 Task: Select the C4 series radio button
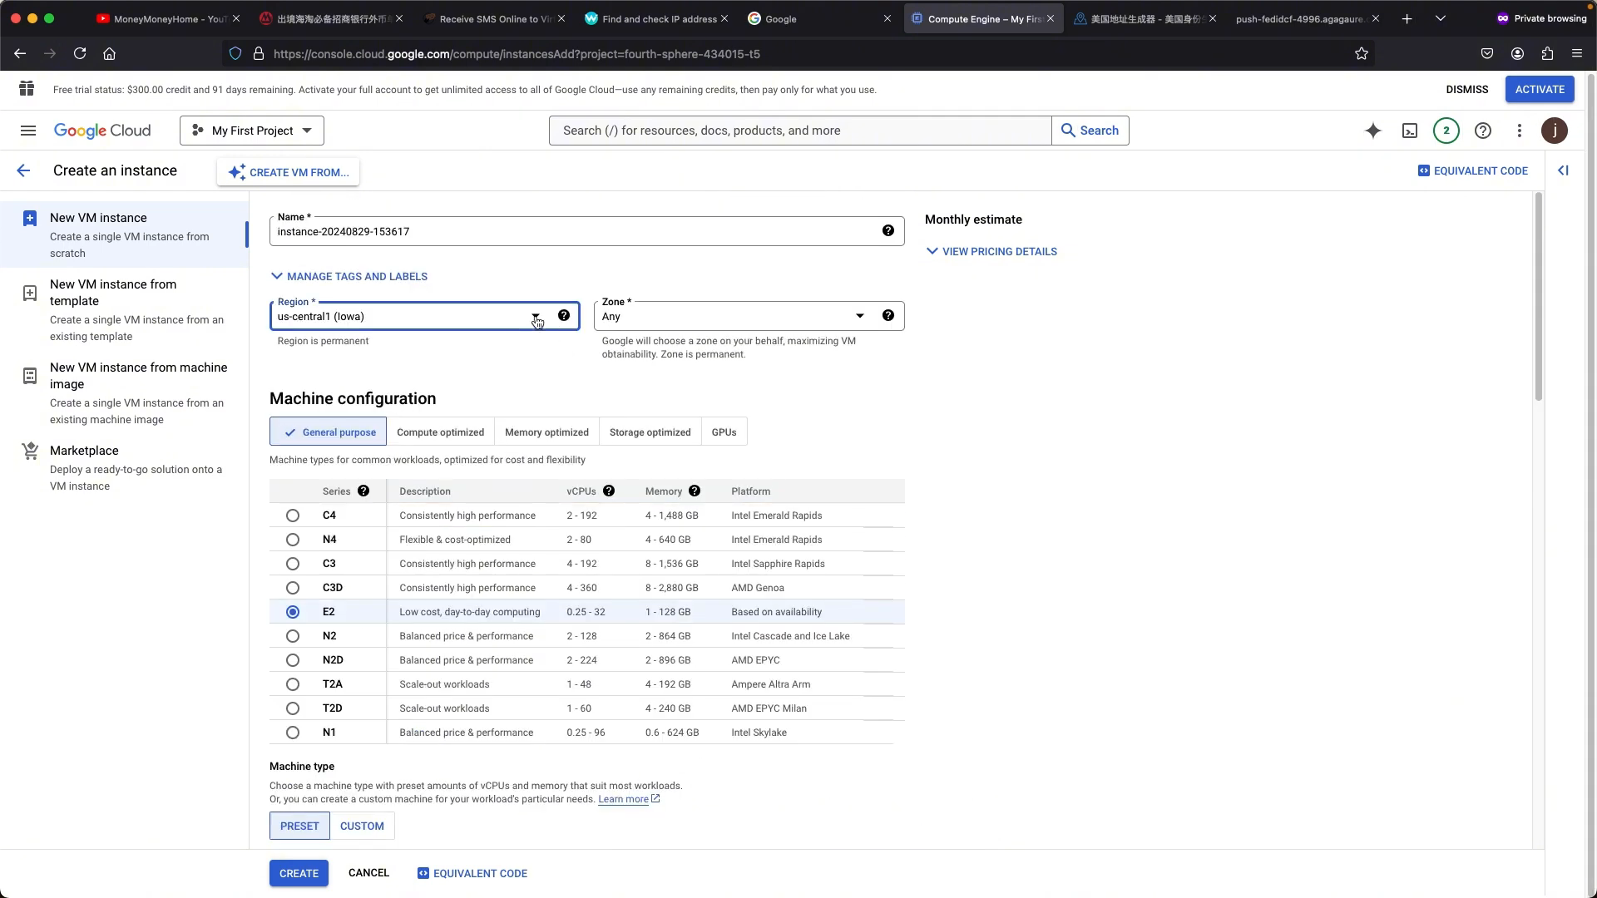(x=293, y=516)
